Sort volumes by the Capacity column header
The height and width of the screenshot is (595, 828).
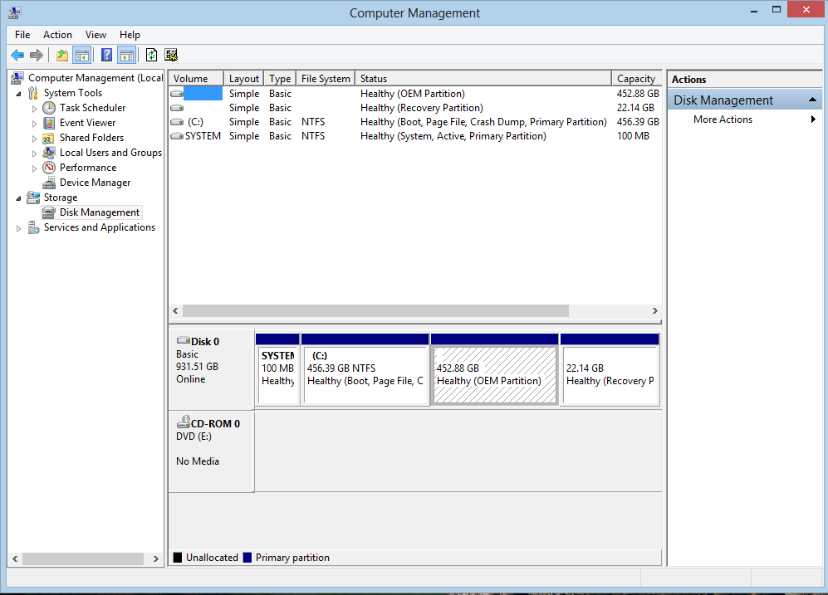tap(636, 79)
